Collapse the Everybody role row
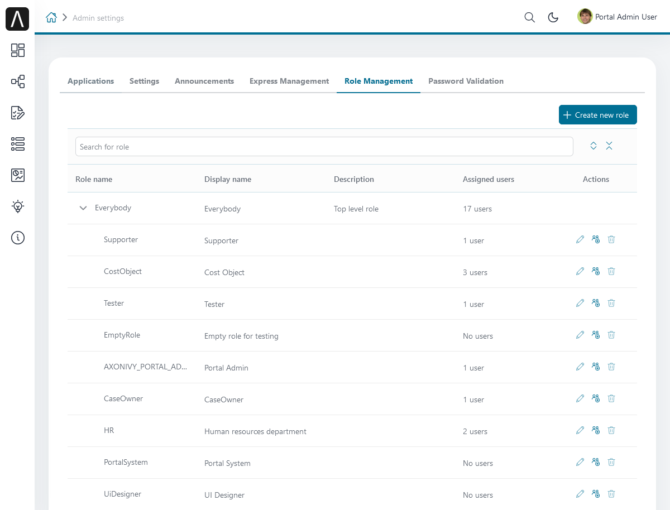 click(x=83, y=208)
